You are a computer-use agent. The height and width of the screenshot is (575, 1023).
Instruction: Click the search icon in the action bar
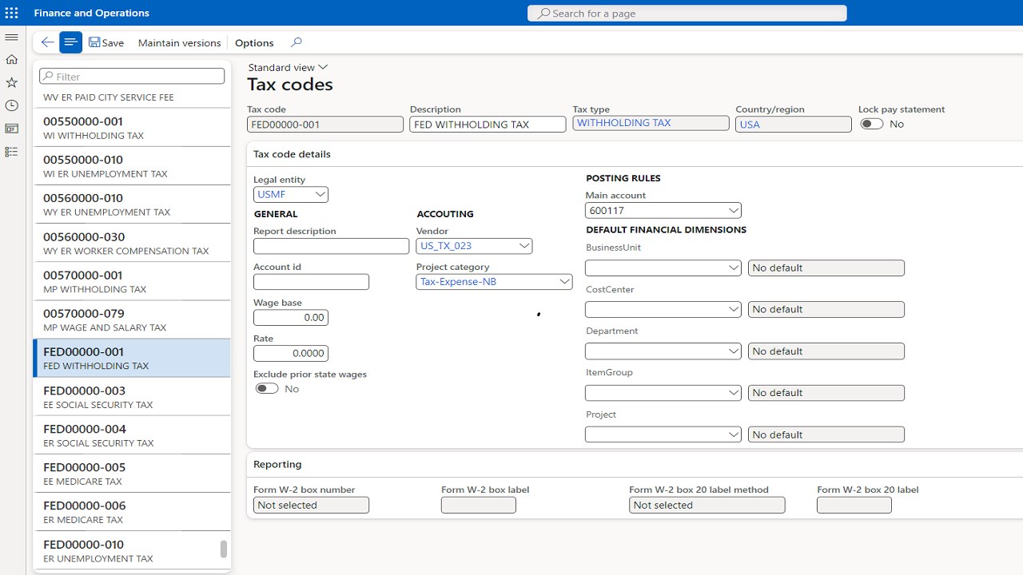(297, 42)
